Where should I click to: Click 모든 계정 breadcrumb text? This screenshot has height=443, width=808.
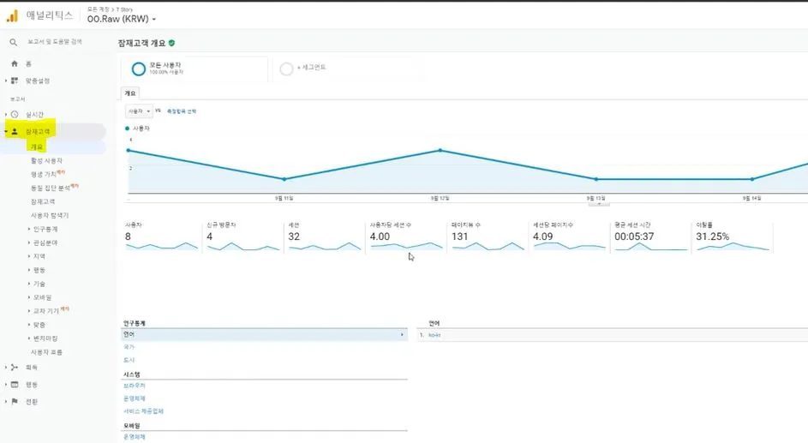99,9
